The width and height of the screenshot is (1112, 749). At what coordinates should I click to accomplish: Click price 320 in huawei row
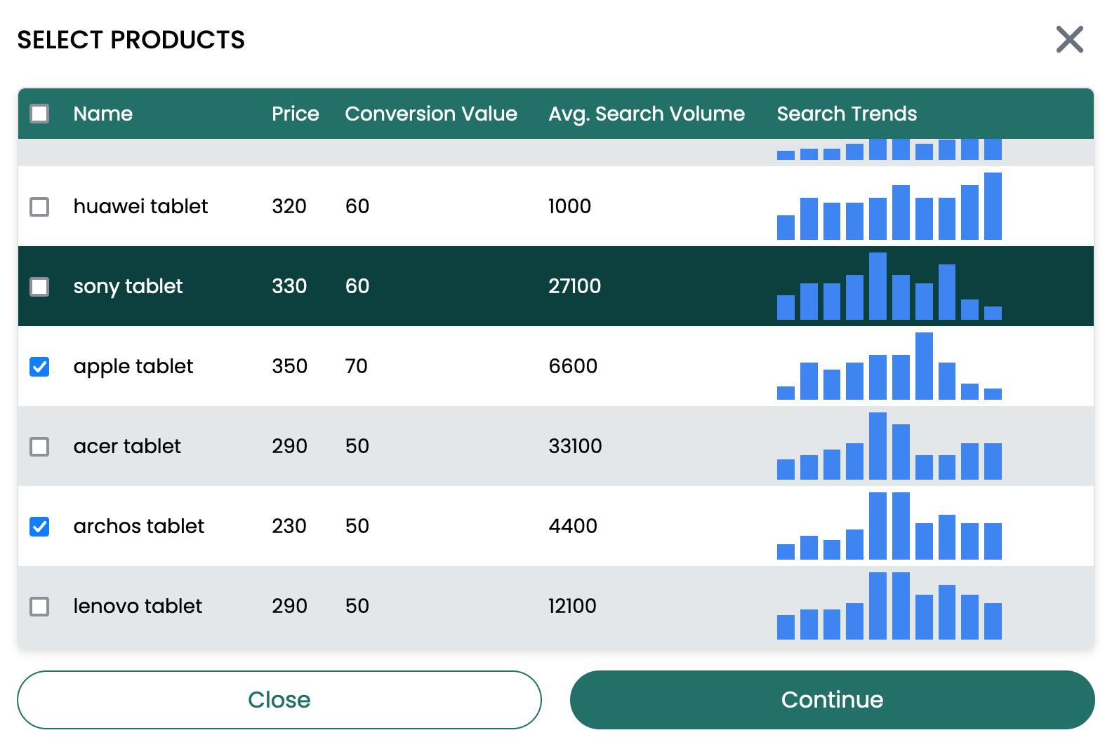[289, 206]
